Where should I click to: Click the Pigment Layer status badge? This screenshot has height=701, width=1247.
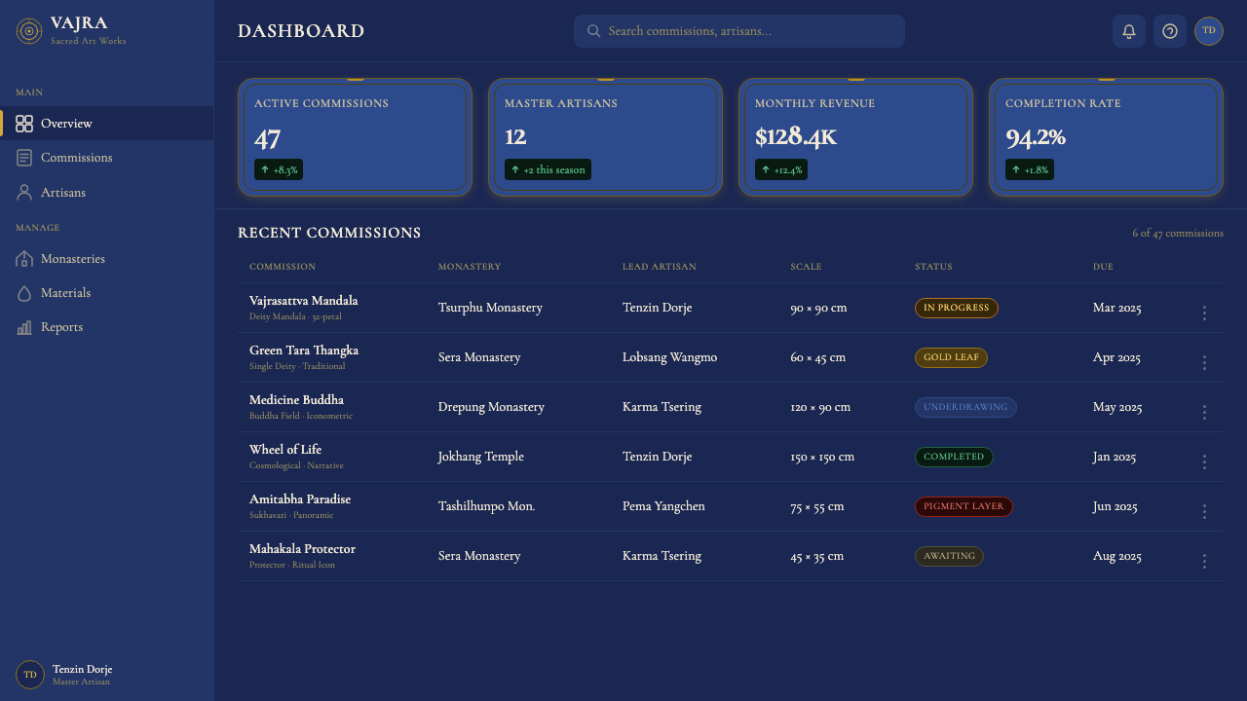pos(964,506)
